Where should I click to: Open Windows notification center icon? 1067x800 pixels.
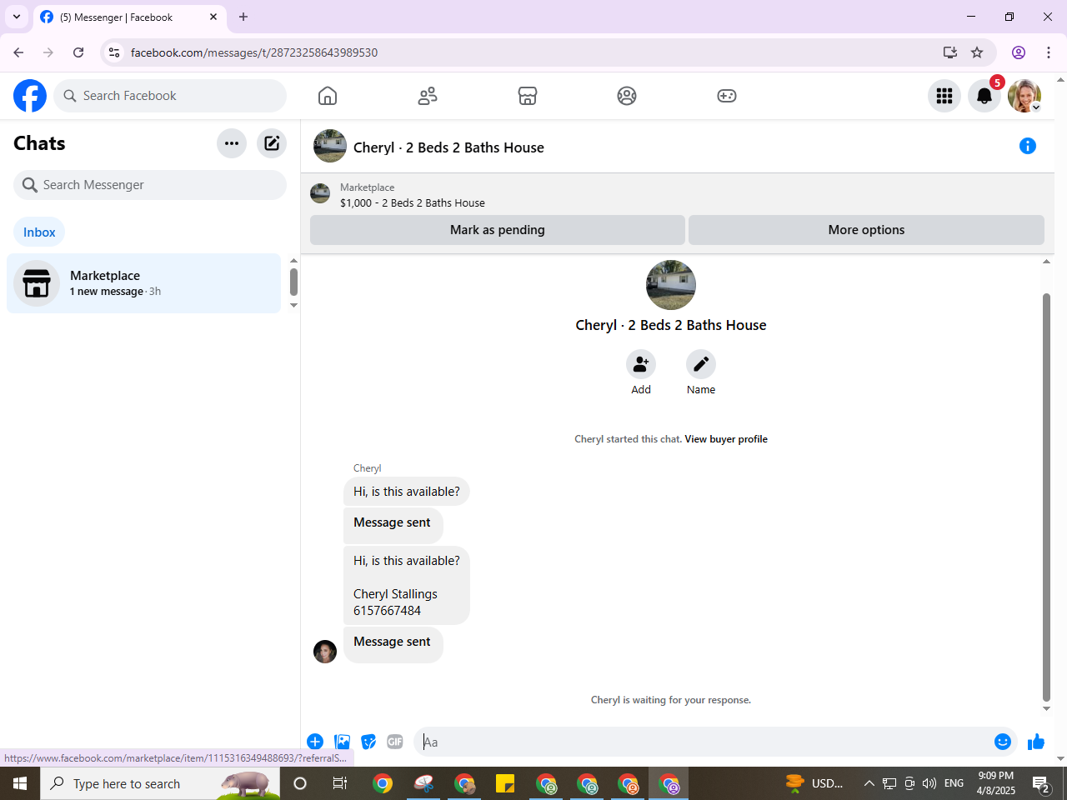click(1041, 783)
